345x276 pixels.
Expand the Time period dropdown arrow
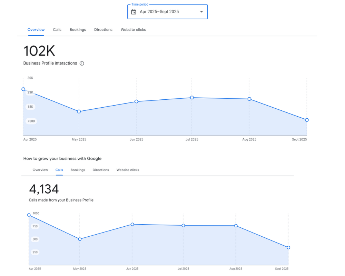(x=201, y=12)
